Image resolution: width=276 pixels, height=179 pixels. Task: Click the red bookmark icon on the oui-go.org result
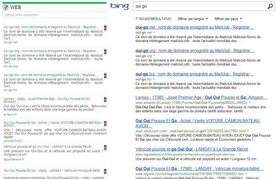point(105,52)
